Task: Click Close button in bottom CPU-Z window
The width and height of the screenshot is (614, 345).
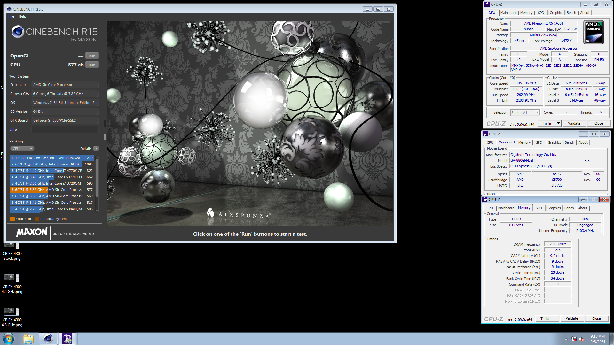Action: 596,318
